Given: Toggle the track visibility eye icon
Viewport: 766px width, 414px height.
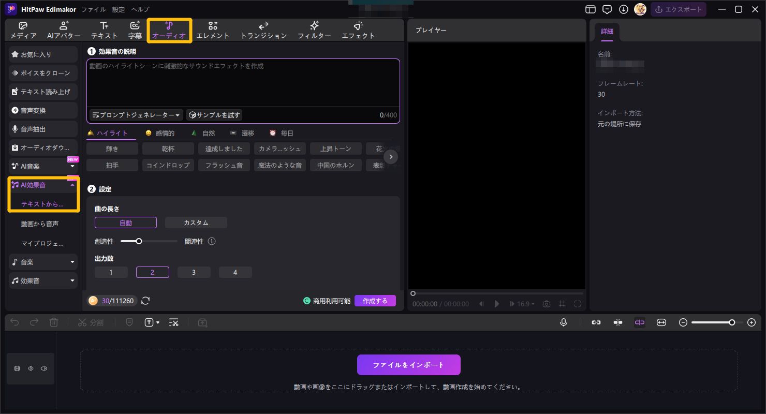Looking at the screenshot, I should [x=31, y=368].
